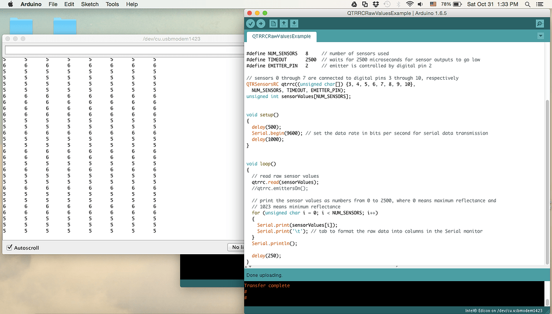Open the Tools menu
This screenshot has height=314, width=552.
pos(112,4)
